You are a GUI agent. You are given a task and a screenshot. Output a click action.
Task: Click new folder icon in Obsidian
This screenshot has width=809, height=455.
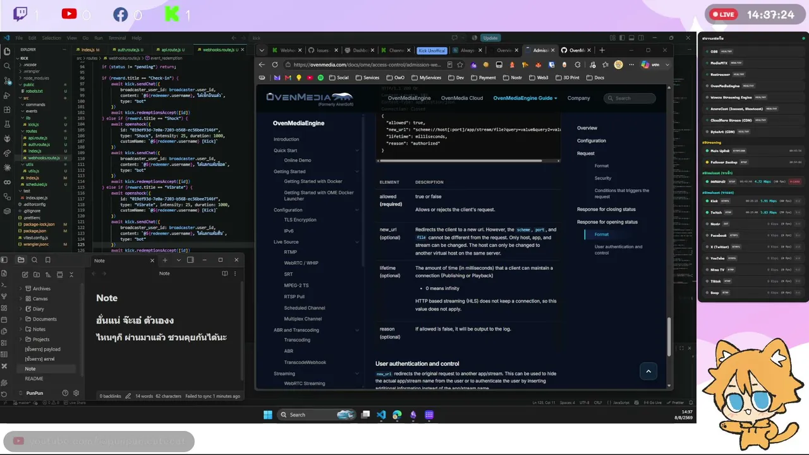[37, 274]
